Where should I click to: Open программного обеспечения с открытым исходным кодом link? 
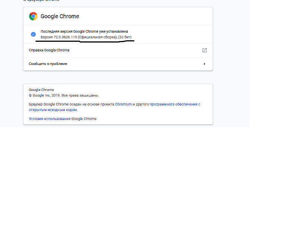pos(114,107)
